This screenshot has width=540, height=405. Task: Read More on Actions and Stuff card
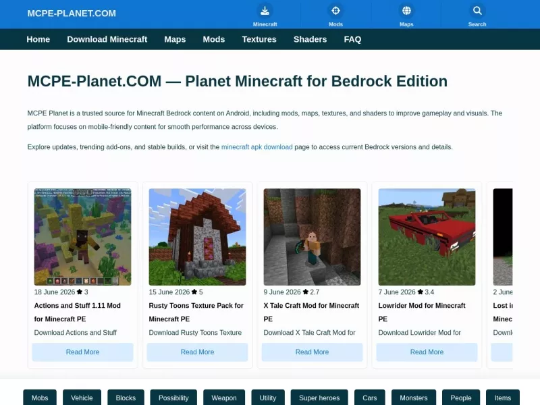pos(82,352)
